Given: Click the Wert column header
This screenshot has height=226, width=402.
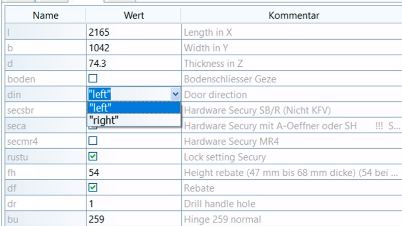Looking at the screenshot, I should (134, 16).
